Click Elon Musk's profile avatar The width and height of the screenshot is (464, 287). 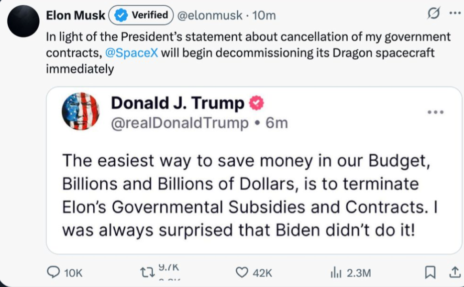click(23, 21)
